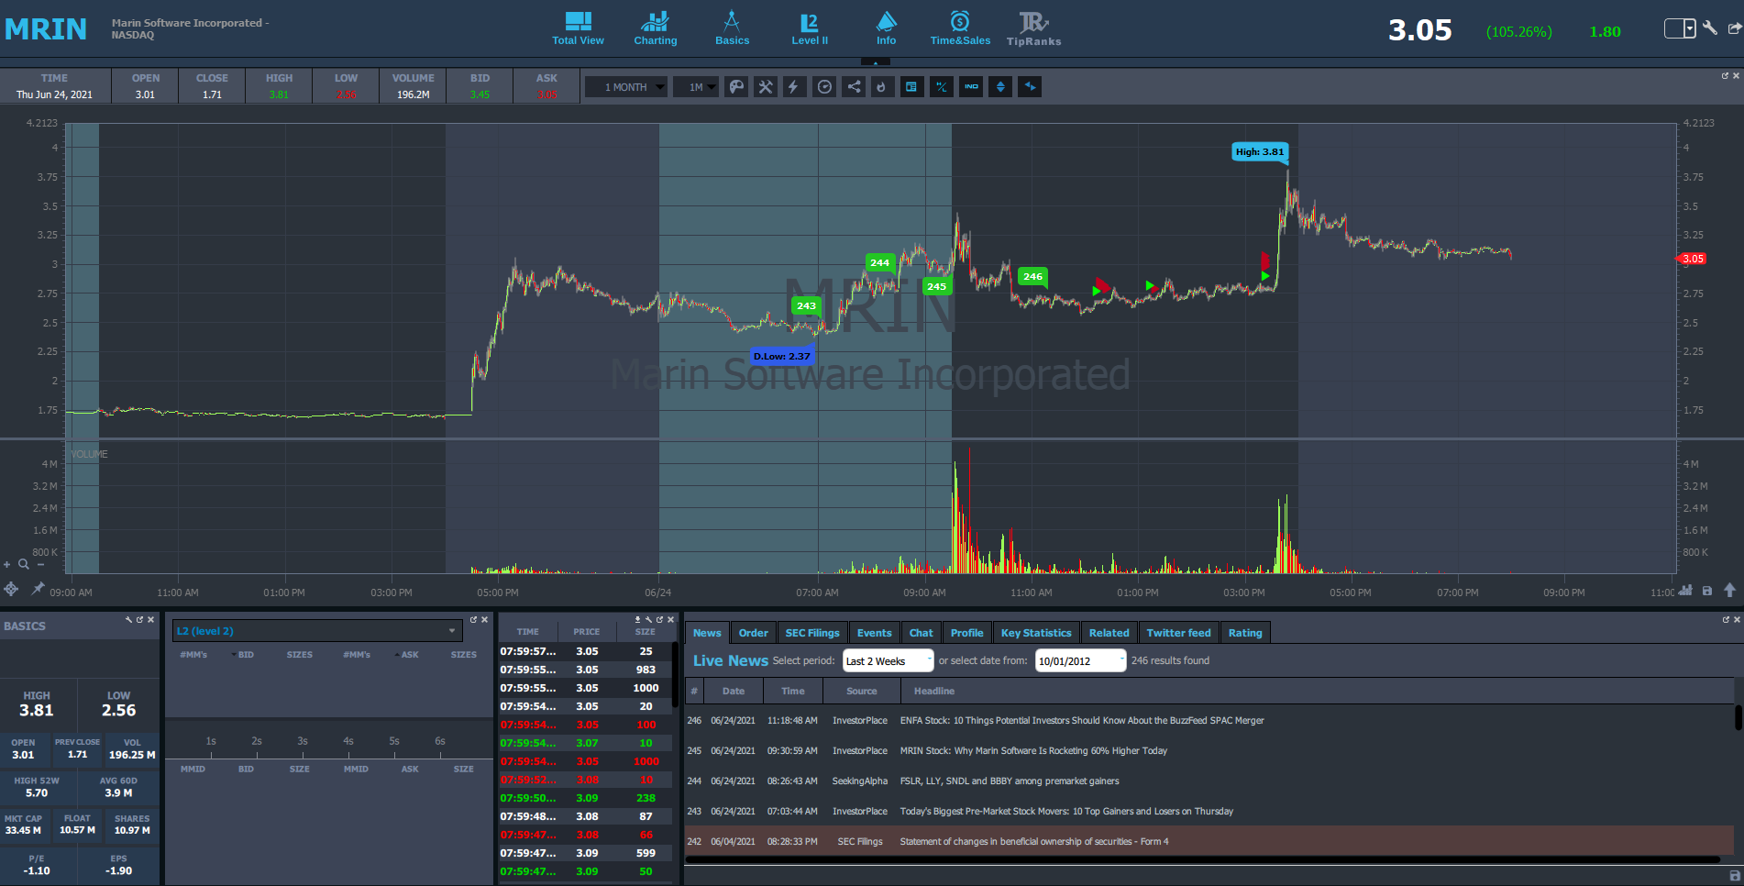This screenshot has width=1744, height=886.
Task: Toggle the news table layout button
Action: [911, 87]
